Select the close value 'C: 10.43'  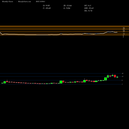47,8
